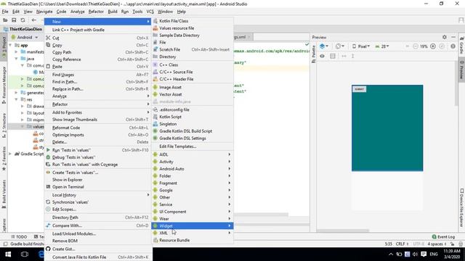This screenshot has height=261, width=465.
Task: Open Refactor submenu in context menu
Action: tap(97, 104)
